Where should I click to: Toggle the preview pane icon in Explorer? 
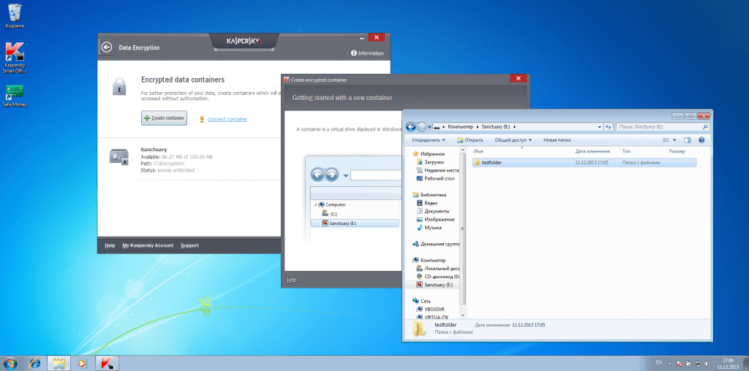click(x=688, y=140)
